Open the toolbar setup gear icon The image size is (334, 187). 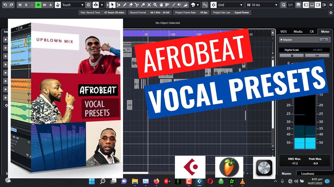point(331,5)
